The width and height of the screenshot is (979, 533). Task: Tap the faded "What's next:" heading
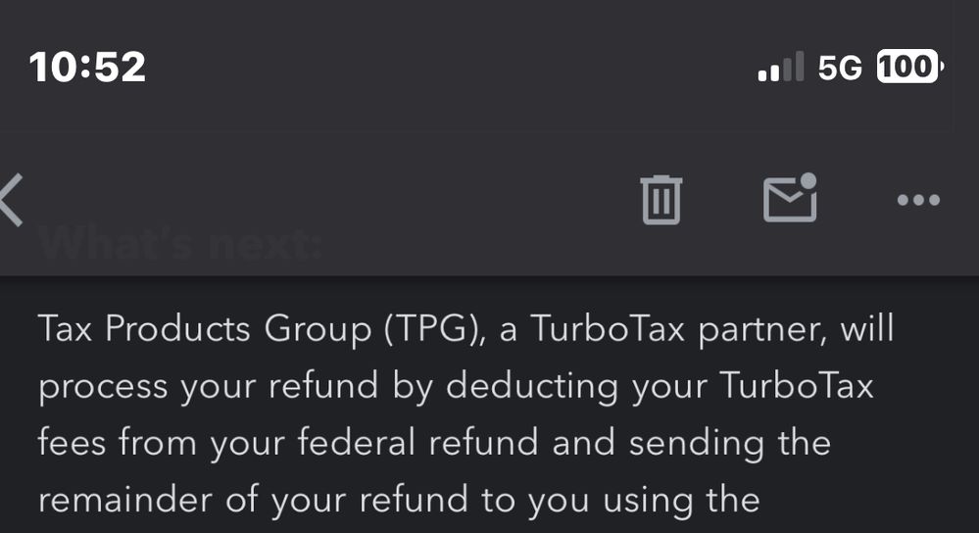[x=180, y=243]
